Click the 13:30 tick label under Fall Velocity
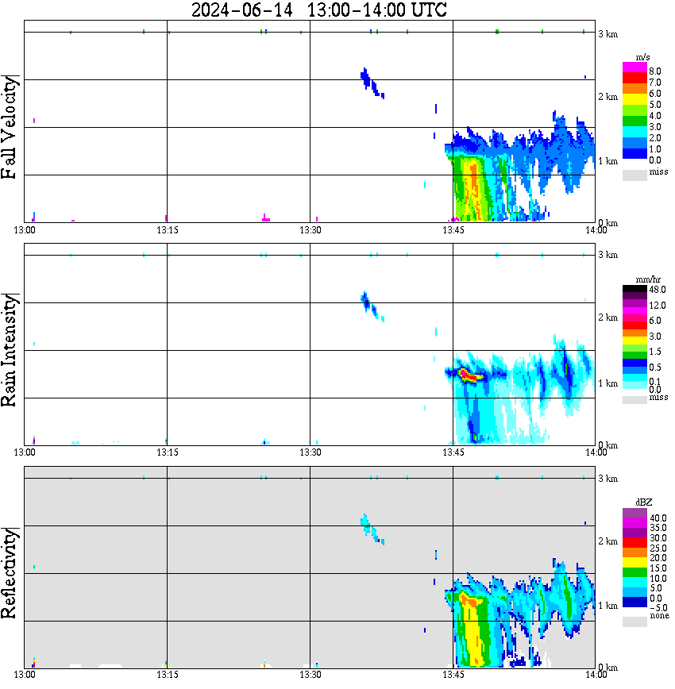 click(x=310, y=230)
